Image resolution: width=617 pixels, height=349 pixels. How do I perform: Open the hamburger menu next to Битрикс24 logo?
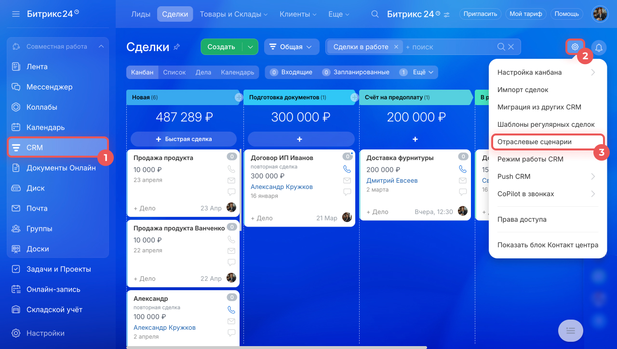click(16, 14)
